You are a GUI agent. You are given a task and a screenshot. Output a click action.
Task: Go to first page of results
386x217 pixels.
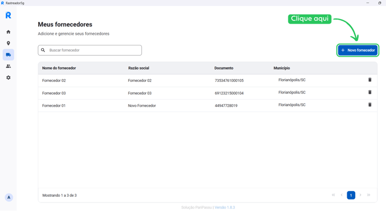pos(333,195)
